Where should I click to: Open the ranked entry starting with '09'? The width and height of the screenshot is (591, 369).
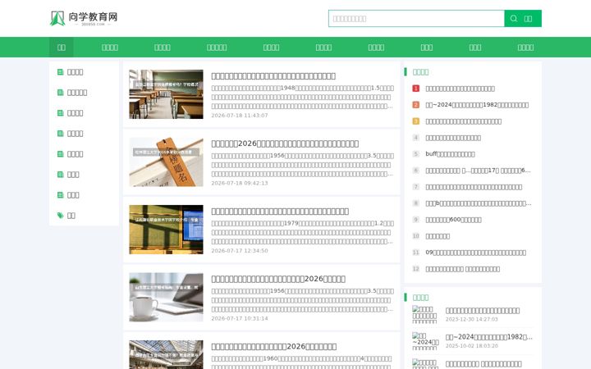[475, 253]
